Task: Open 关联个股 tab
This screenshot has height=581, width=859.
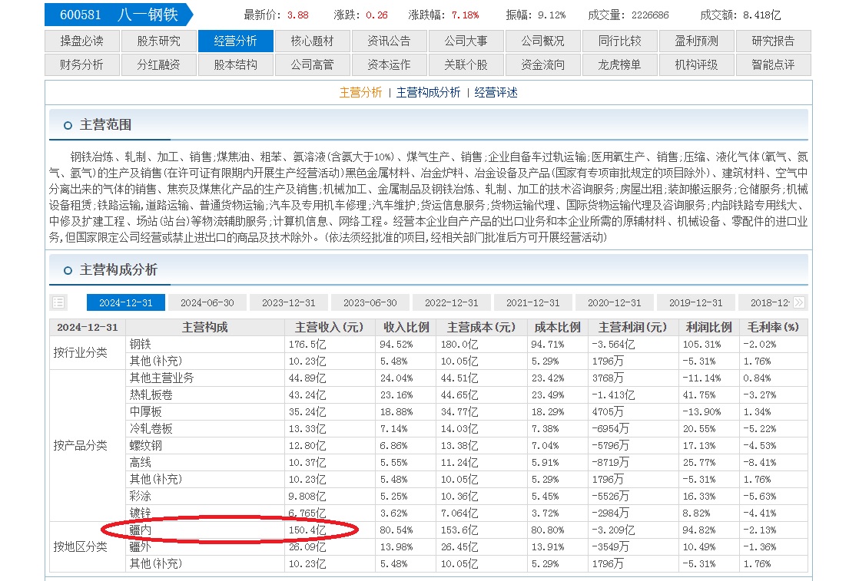Action: [x=466, y=64]
